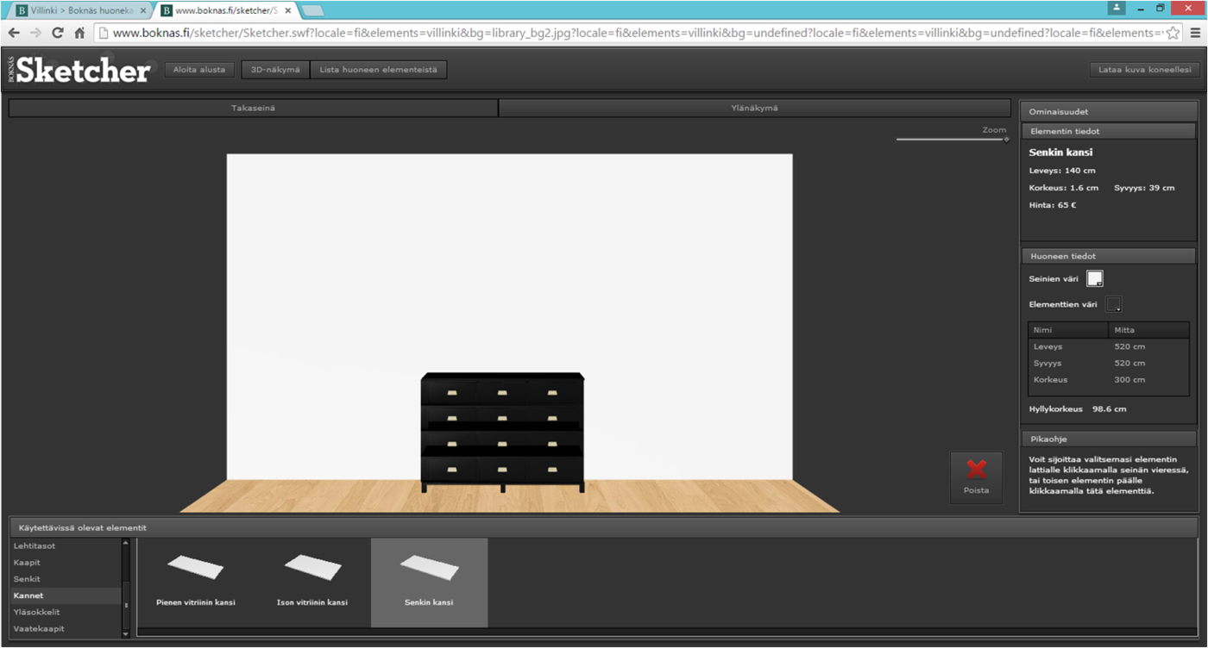This screenshot has height=648, width=1208.
Task: Open the Chrome hamburger menu
Action: tap(1195, 33)
